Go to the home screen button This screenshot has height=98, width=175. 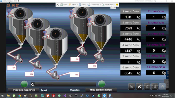pos(162,86)
